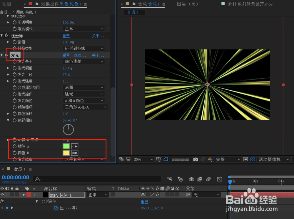Click the timeline layer search field

(97, 179)
